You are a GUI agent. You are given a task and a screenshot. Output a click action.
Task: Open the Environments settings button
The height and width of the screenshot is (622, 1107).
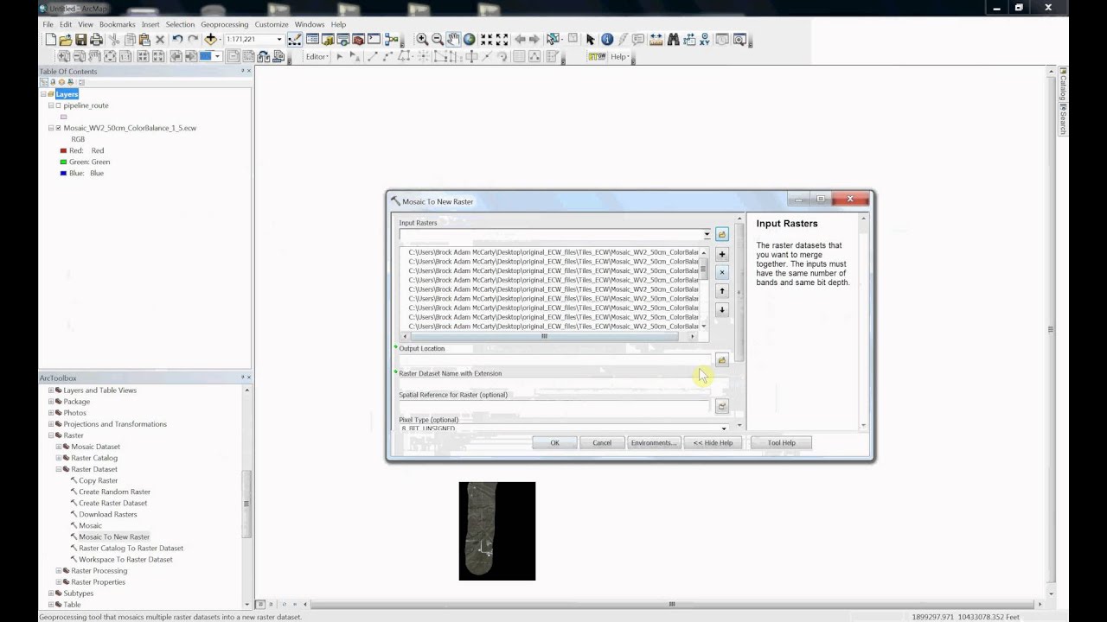point(653,442)
